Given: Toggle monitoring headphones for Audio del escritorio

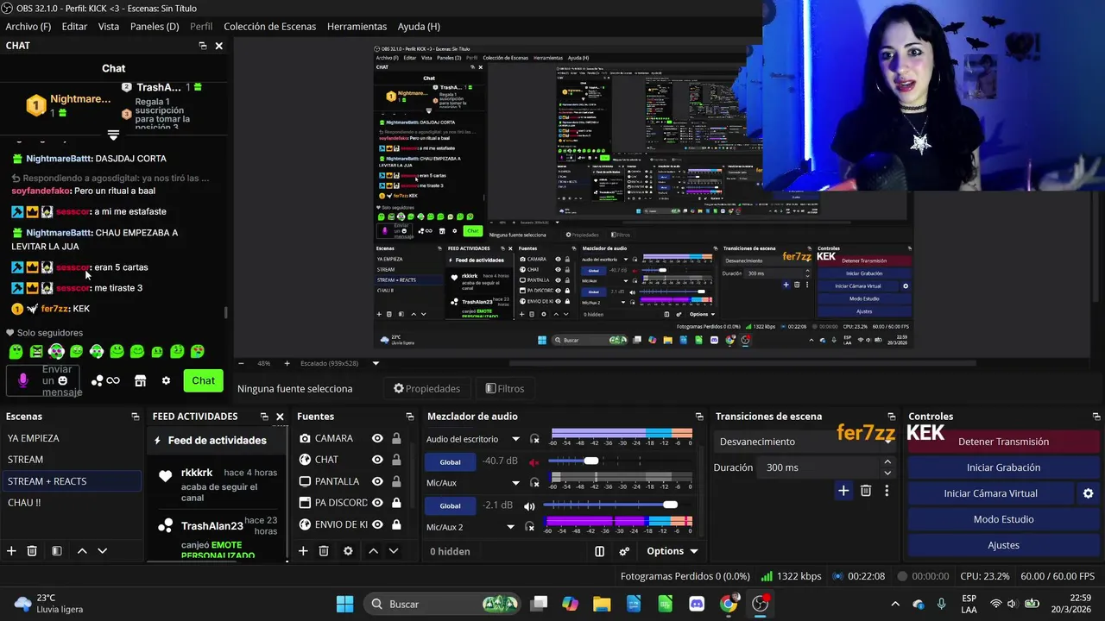Looking at the screenshot, I should 534,439.
